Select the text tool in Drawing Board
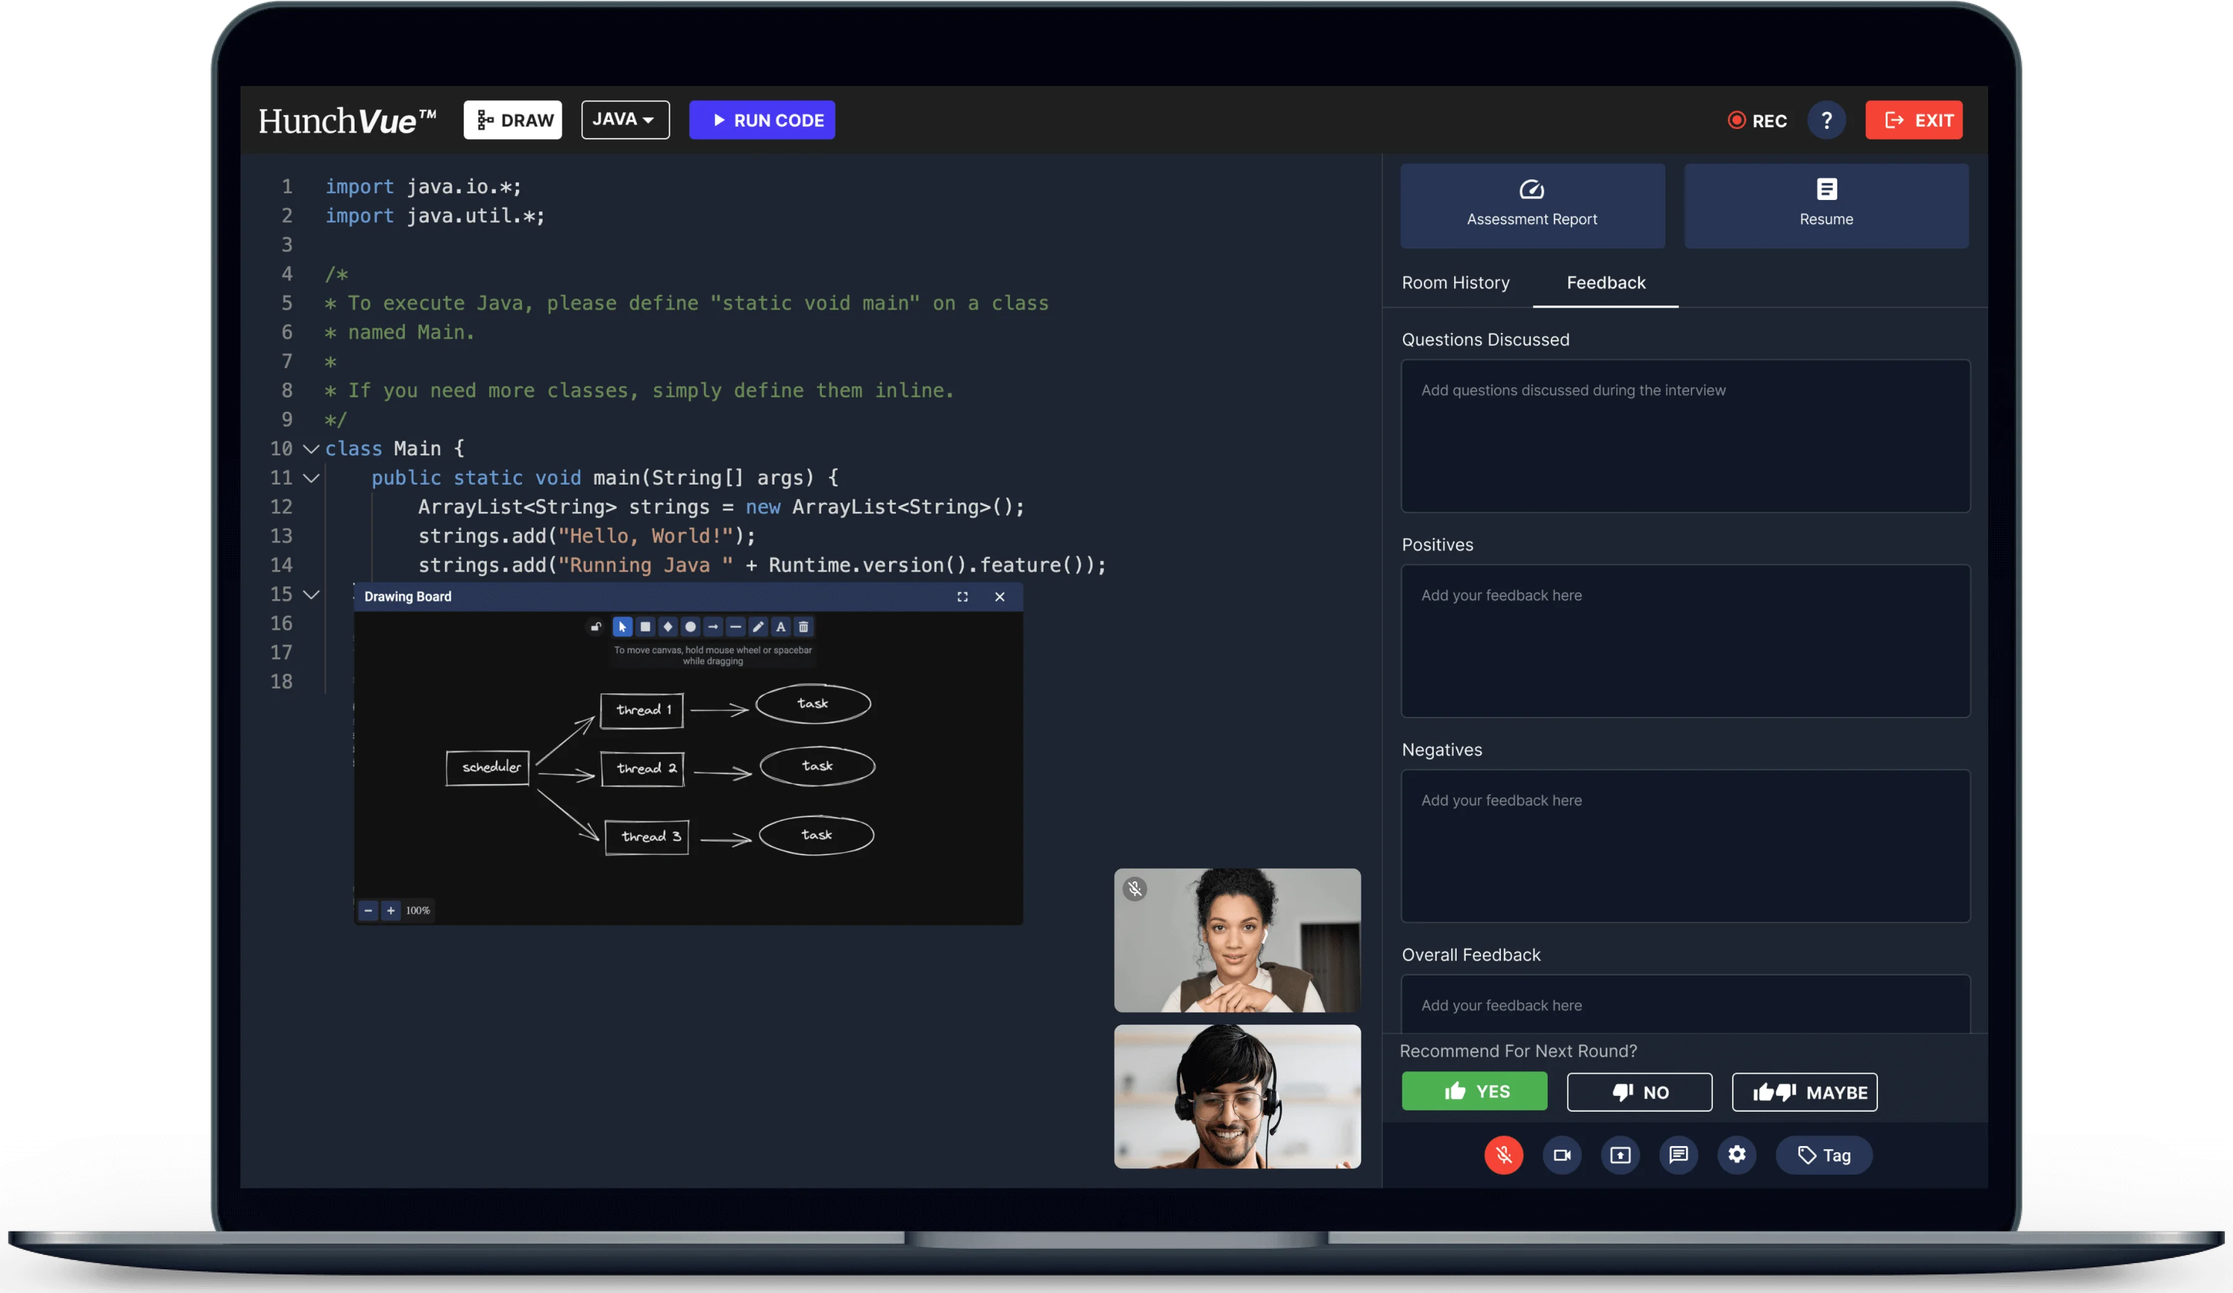Viewport: 2233px width, 1293px height. [x=781, y=627]
